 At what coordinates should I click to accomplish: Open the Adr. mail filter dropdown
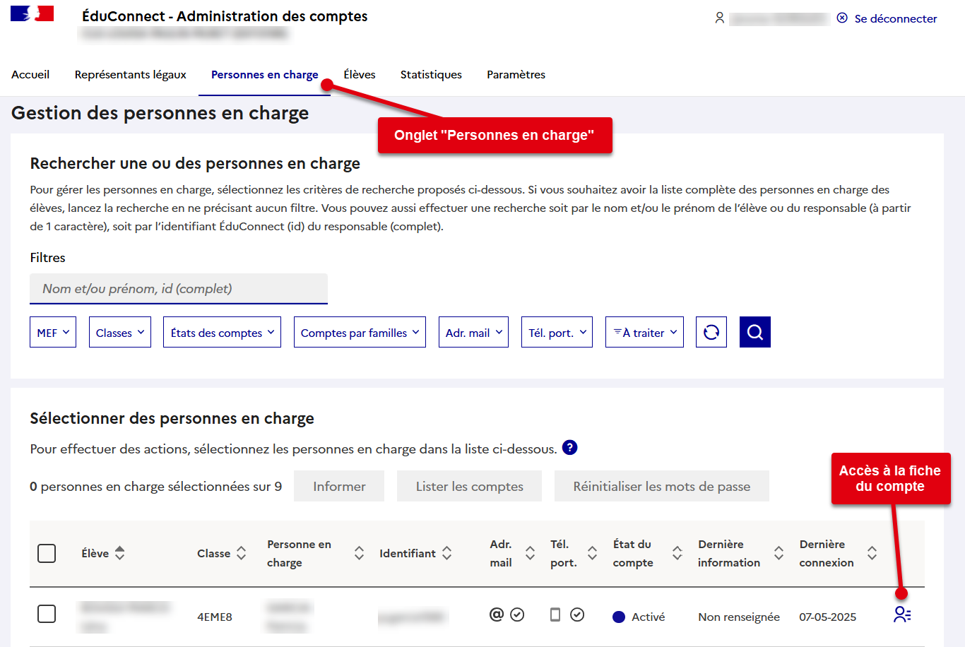pyautogui.click(x=473, y=332)
